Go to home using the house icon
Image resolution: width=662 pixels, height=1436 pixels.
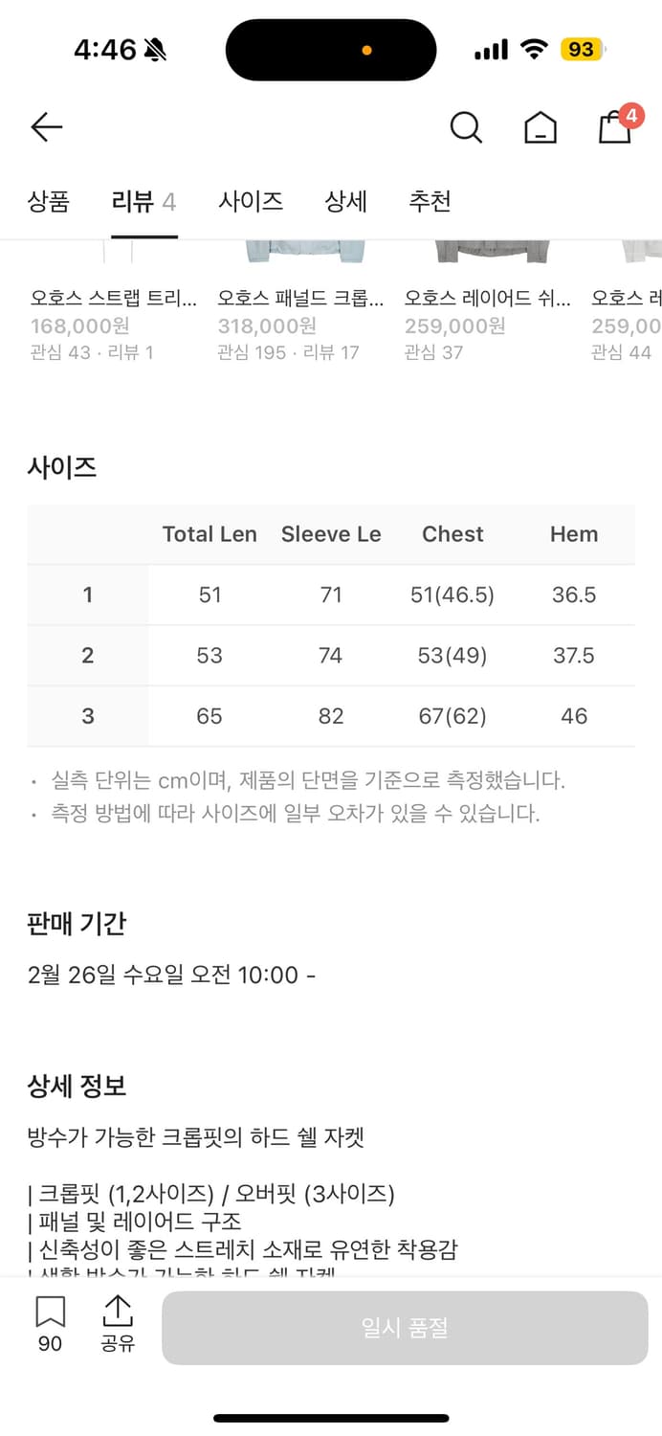tap(540, 127)
